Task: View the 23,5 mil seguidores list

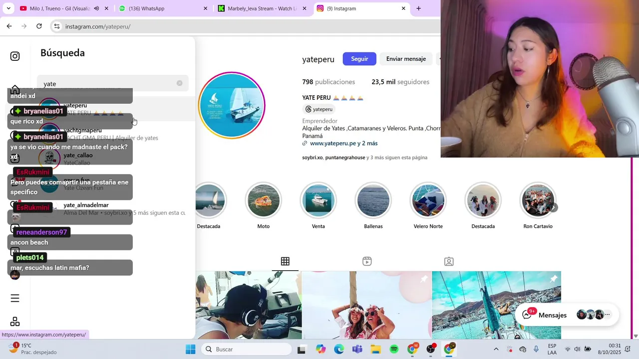Action: click(400, 82)
